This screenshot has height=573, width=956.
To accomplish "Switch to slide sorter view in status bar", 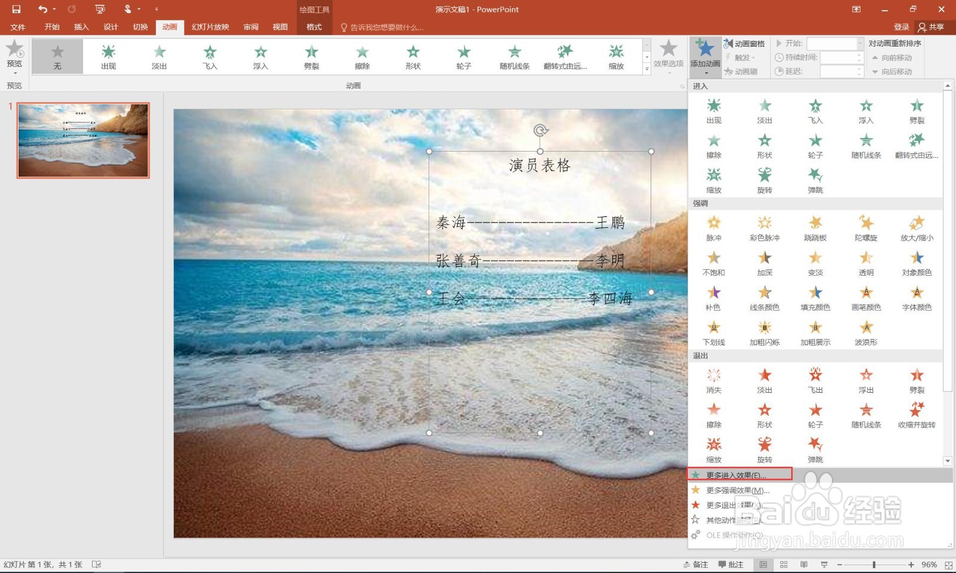I will 784,565.
